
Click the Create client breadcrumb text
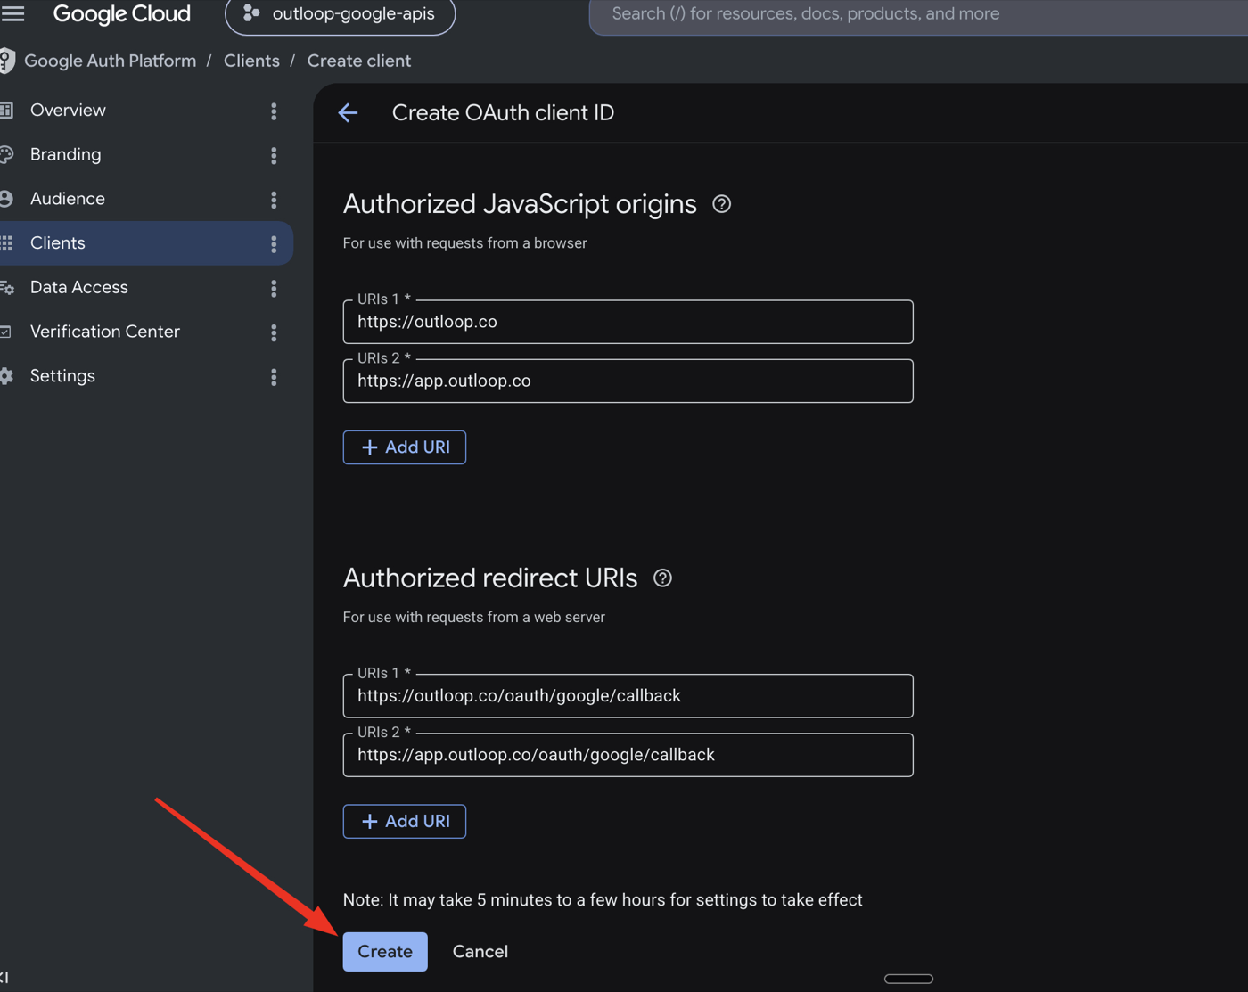[x=359, y=61]
